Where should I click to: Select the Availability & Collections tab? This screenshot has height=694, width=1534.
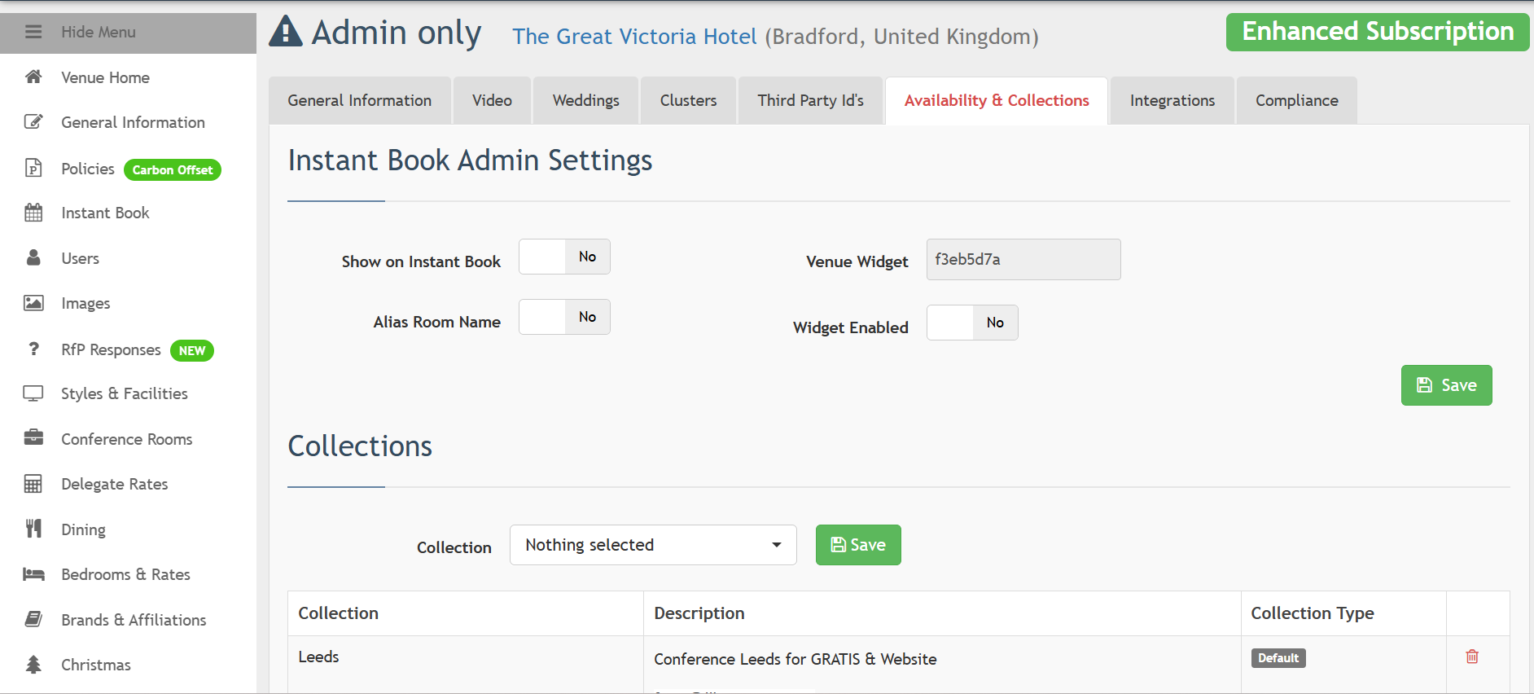[x=997, y=100]
